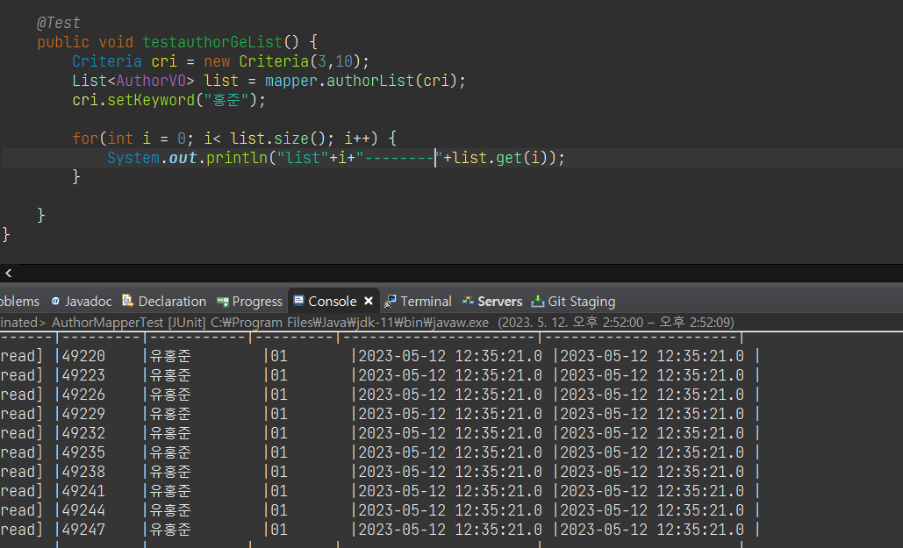The width and height of the screenshot is (903, 548).
Task: Click console row with id 49229
Action: [x=379, y=414]
